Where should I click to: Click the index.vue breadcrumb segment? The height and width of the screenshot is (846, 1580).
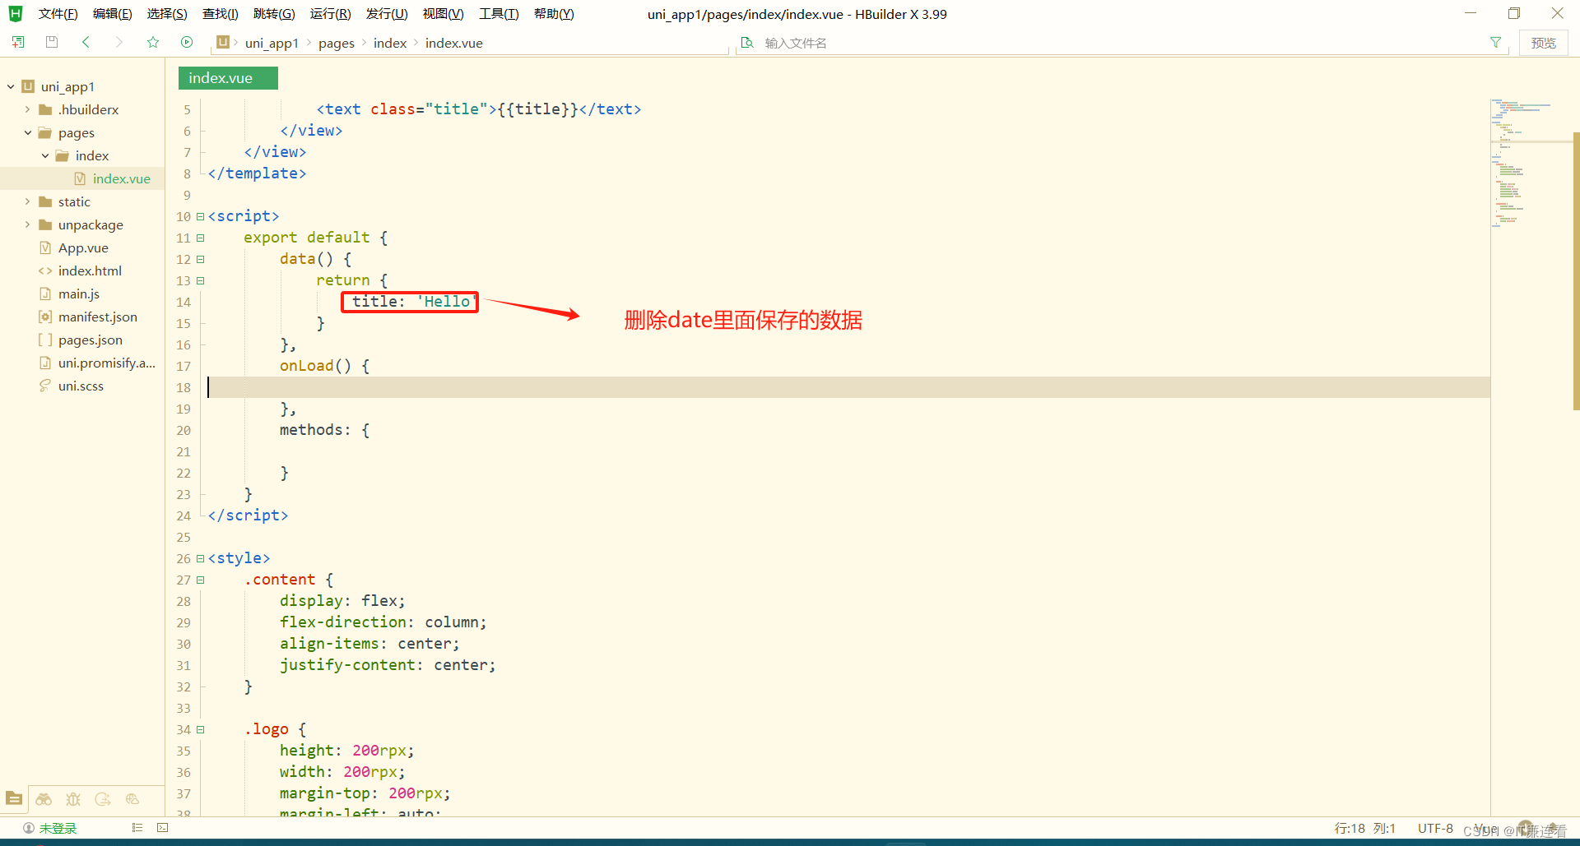pyautogui.click(x=454, y=43)
